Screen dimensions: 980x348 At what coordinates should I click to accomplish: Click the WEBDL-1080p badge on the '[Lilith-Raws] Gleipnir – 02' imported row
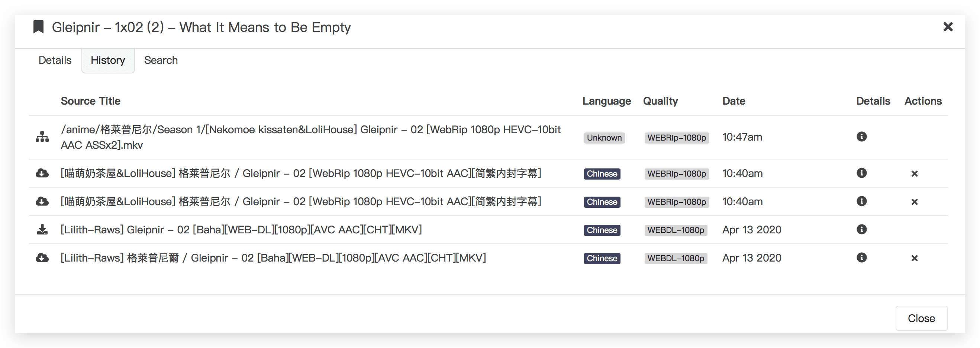point(676,230)
